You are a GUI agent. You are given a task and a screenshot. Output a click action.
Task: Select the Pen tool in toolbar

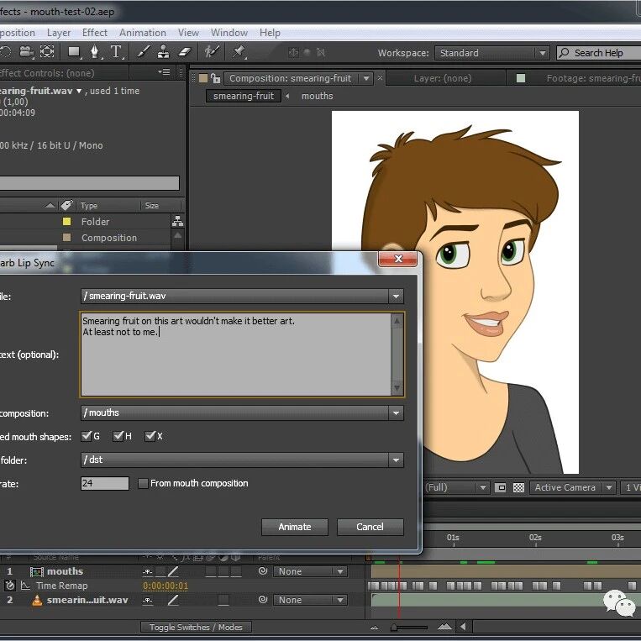point(95,52)
